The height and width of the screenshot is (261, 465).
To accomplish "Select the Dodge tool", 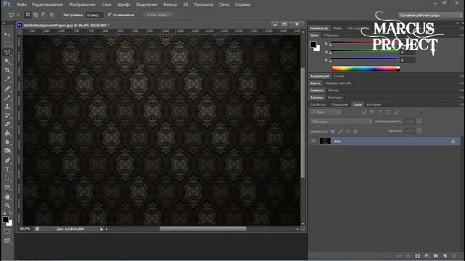I will [x=7, y=151].
